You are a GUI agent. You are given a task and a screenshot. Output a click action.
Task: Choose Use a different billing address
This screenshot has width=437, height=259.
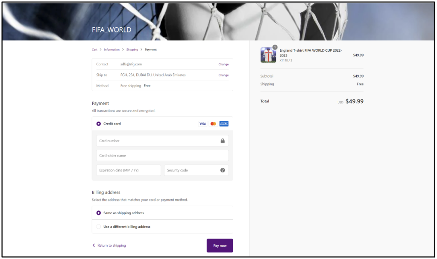tap(99, 227)
